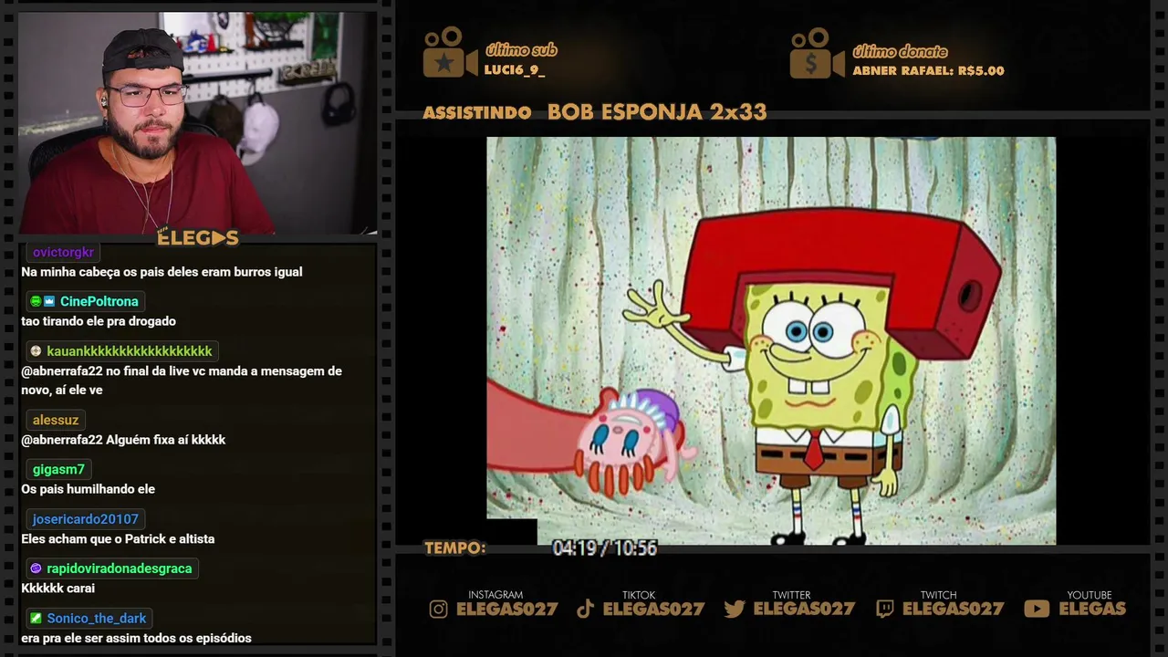Image resolution: width=1168 pixels, height=657 pixels.
Task: Click message 'tao tirando ele pra drogado'
Action: pos(99,321)
